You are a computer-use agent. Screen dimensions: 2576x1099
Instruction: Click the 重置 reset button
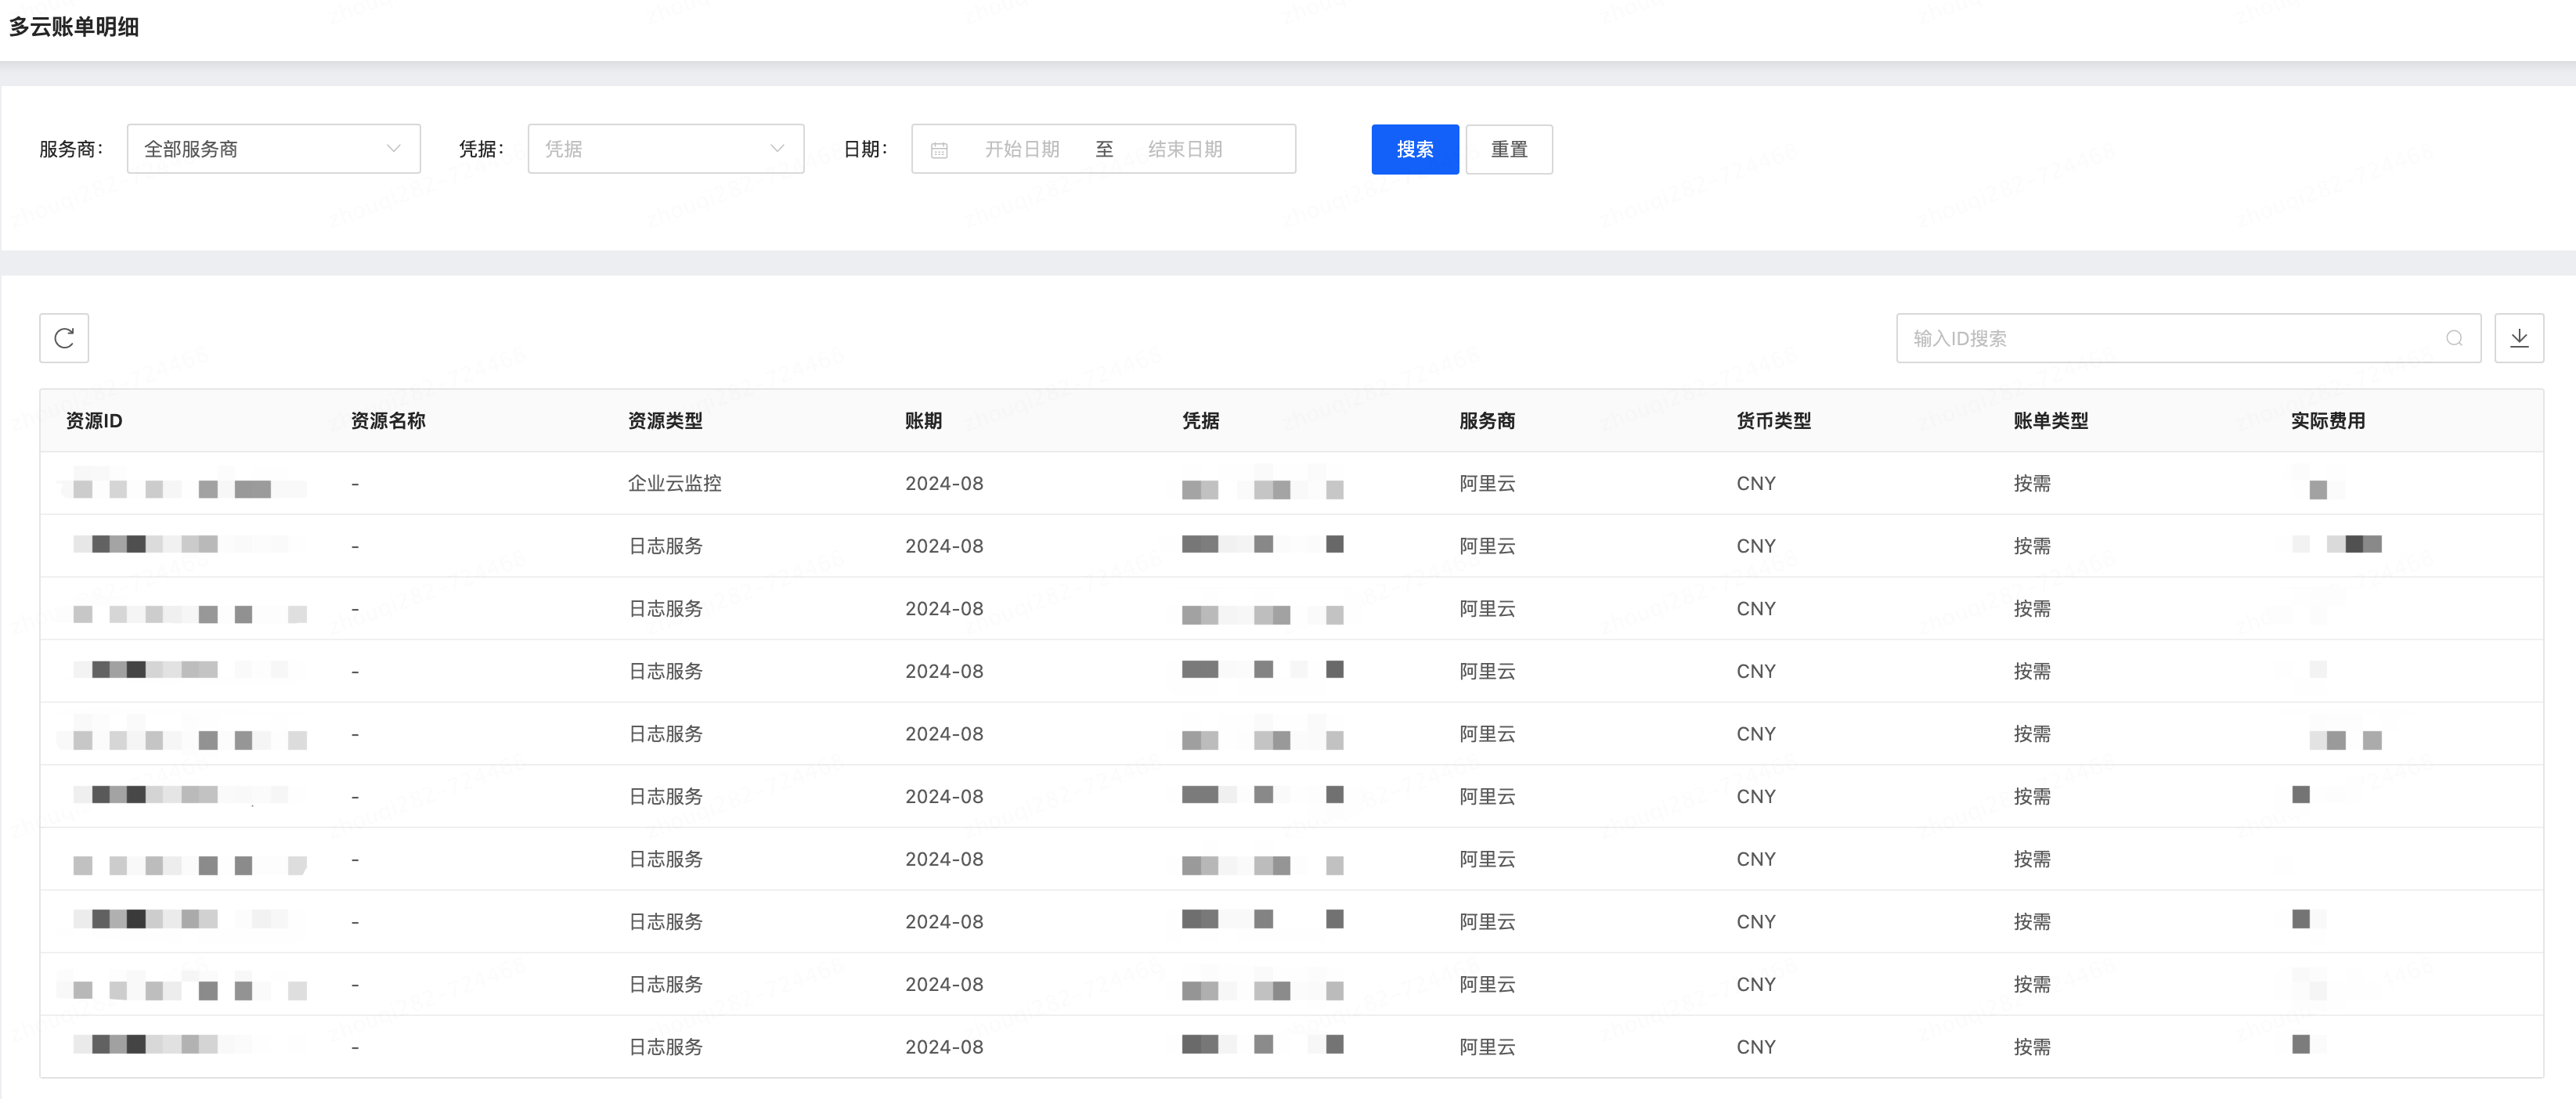pos(1508,149)
